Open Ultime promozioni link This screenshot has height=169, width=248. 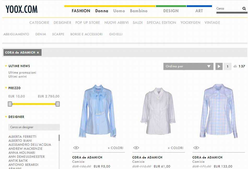[22, 72]
